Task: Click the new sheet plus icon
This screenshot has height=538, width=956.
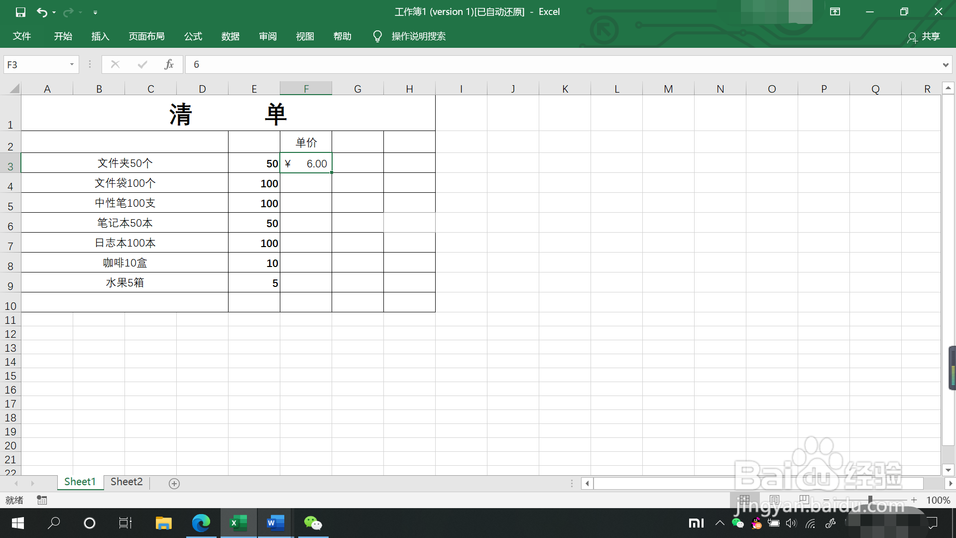Action: click(x=174, y=483)
